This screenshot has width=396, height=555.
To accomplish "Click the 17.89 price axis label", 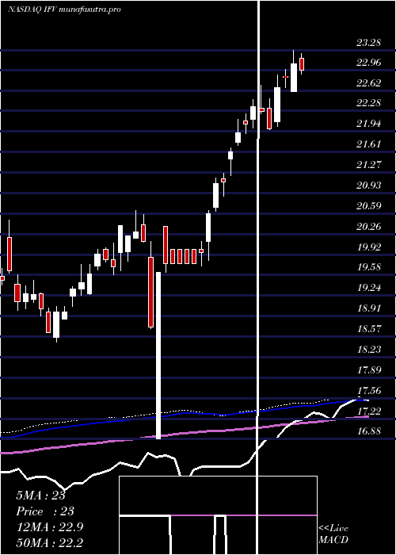I will (x=368, y=370).
